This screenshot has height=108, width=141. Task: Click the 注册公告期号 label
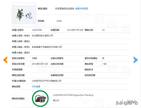57,58
